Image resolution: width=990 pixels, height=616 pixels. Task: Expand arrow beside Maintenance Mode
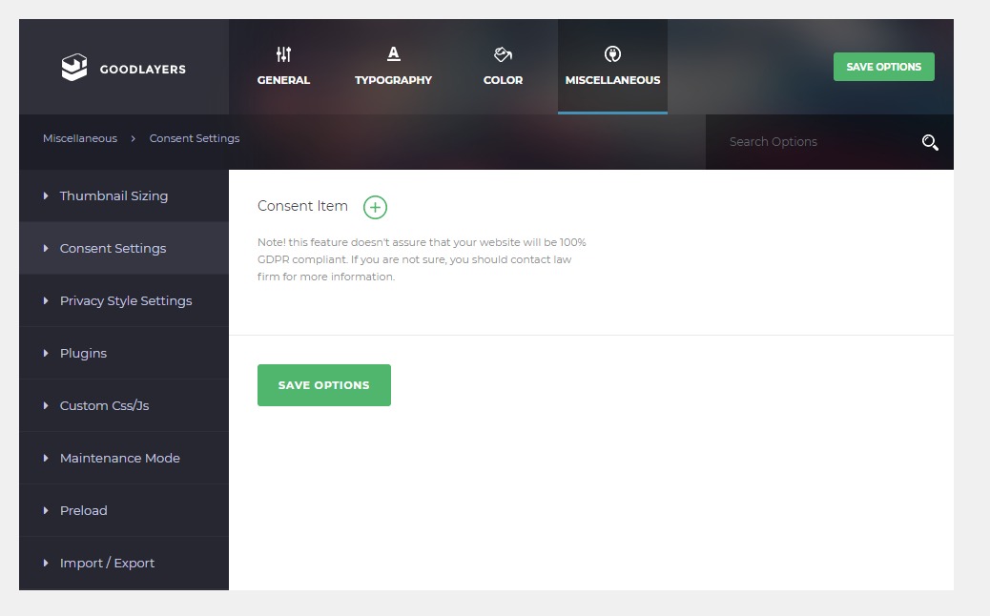click(46, 459)
